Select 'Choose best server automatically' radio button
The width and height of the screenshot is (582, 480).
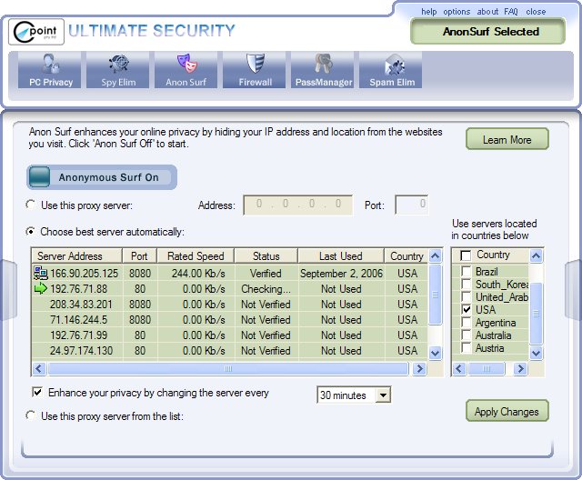click(x=30, y=232)
